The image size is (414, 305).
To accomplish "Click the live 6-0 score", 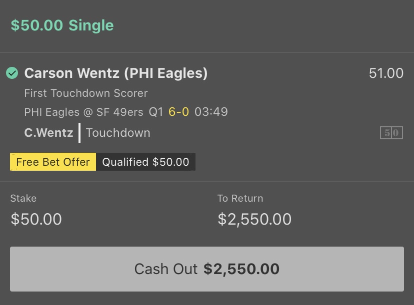I will click(x=178, y=112).
